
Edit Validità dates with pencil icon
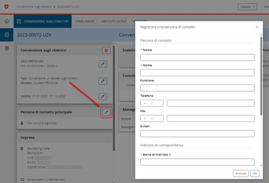click(x=103, y=96)
